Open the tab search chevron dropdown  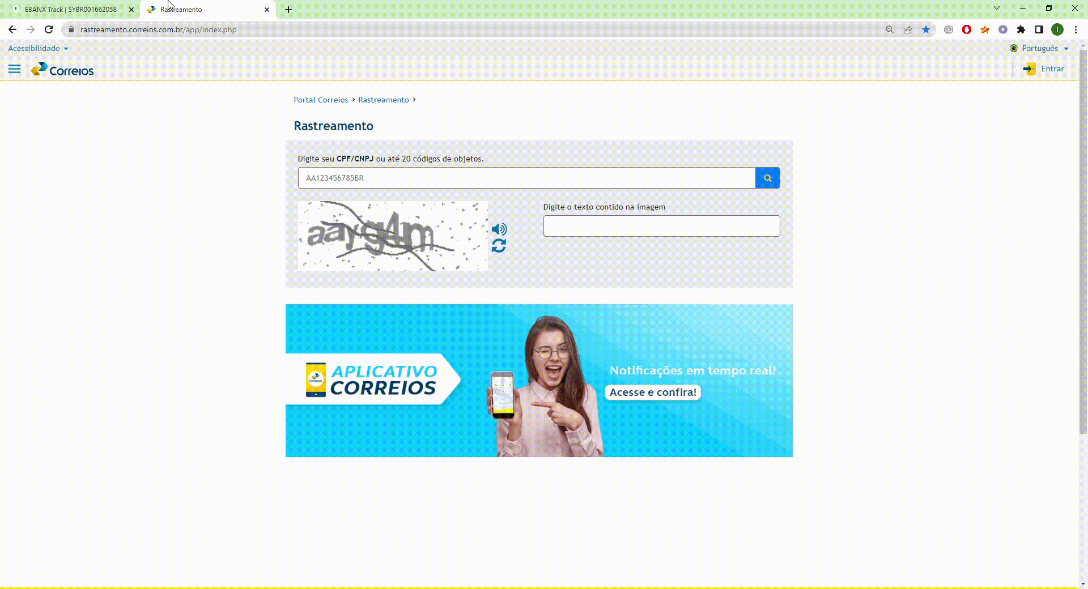[997, 8]
